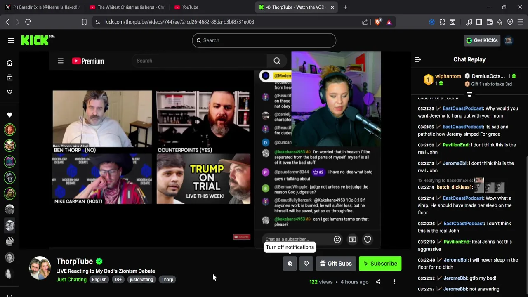This screenshot has height=297, width=528.
Task: Click butch_dickless1 username in chat
Action: pyautogui.click(x=455, y=187)
